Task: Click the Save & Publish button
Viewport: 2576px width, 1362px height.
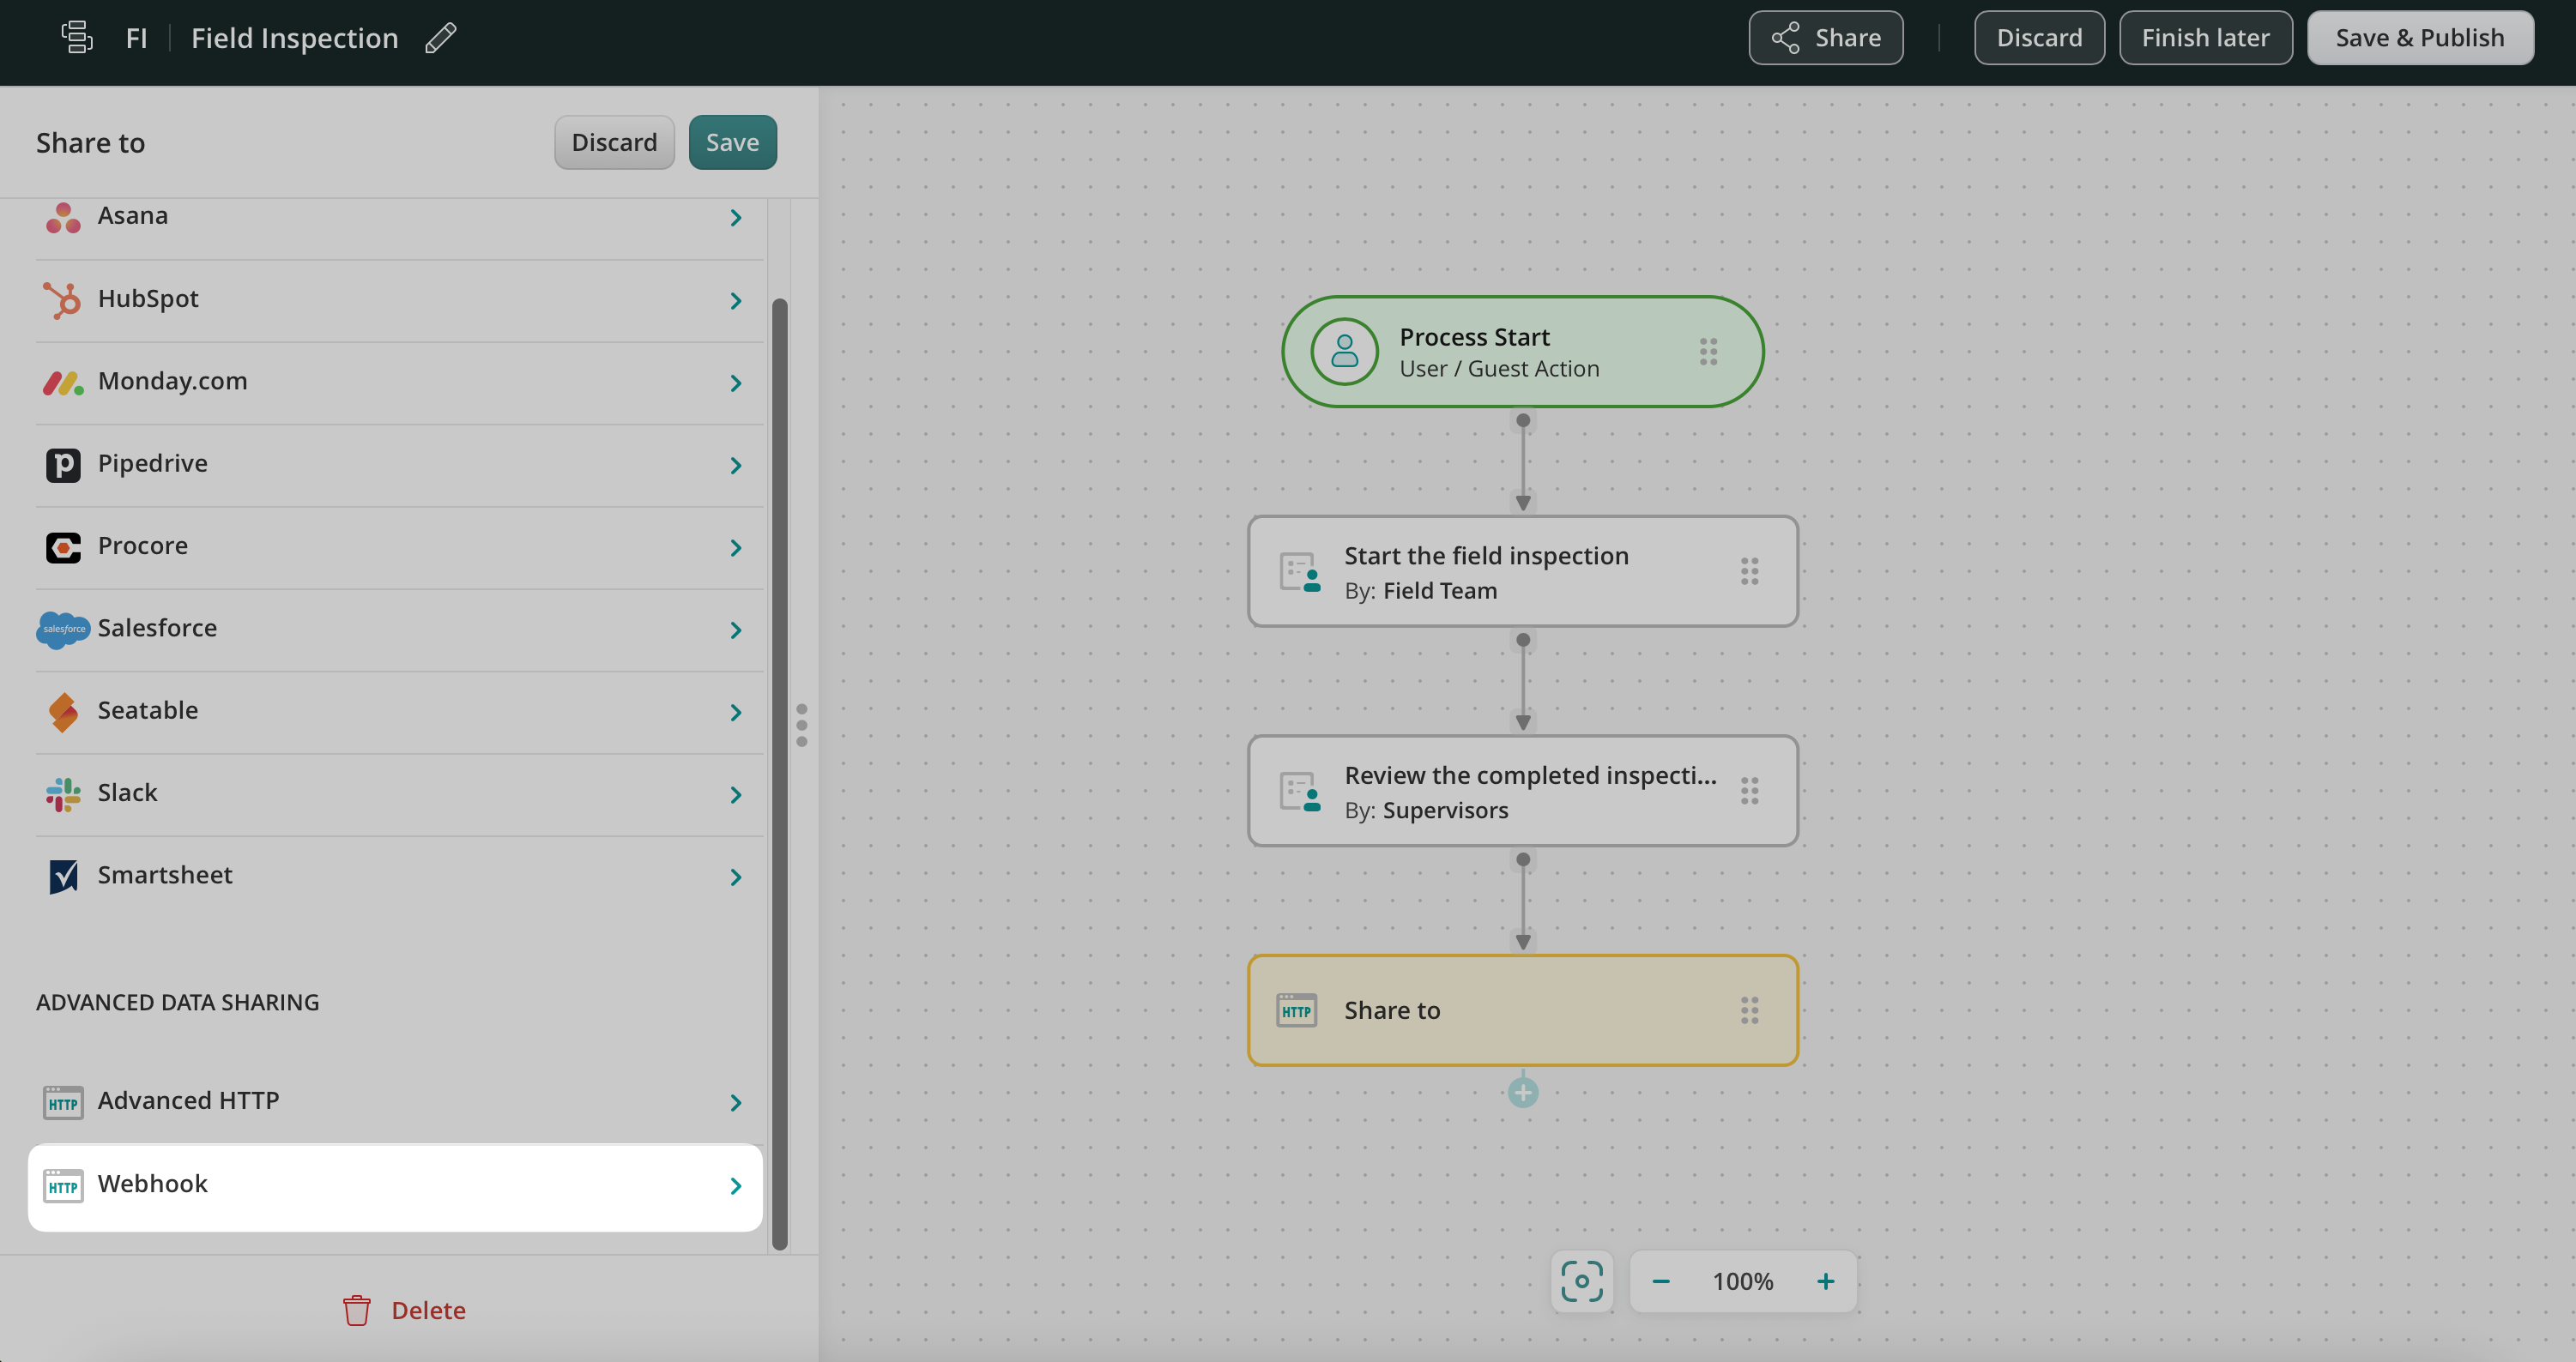Action: coord(2419,38)
